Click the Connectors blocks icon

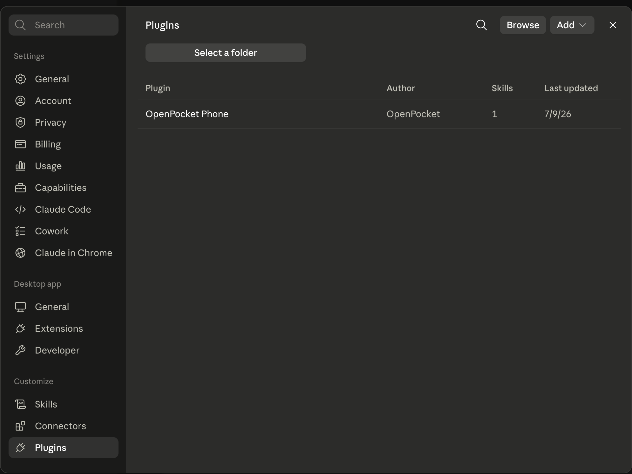(x=20, y=426)
